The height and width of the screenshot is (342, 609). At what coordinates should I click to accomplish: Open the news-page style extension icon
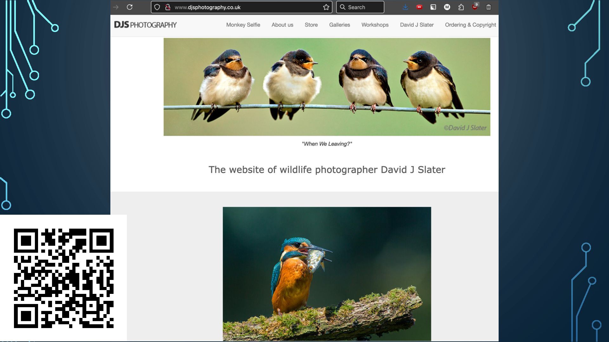pos(433,7)
